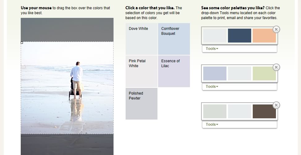Remove the third palette with its X icon

(x=276, y=105)
